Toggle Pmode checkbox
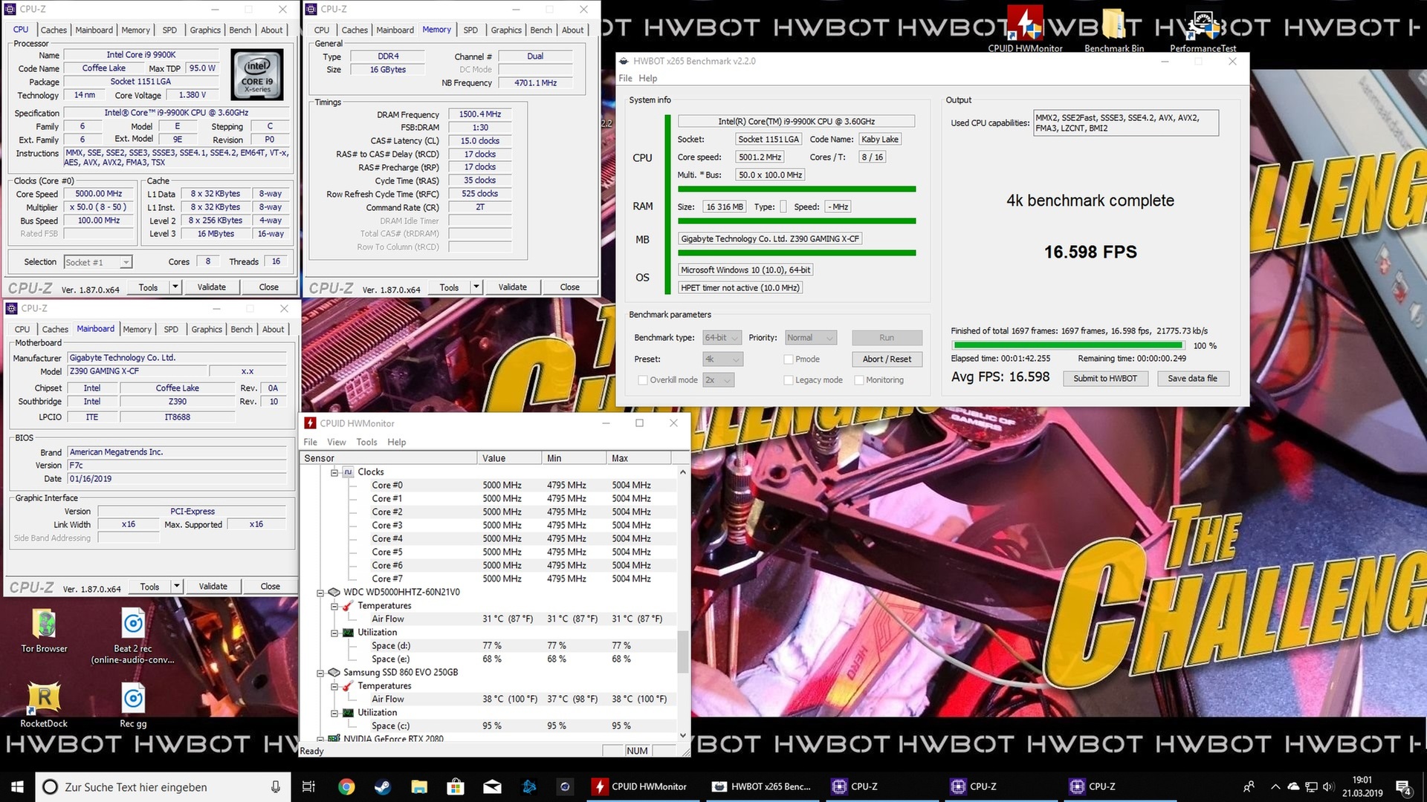This screenshot has height=802, width=1427. 789,359
